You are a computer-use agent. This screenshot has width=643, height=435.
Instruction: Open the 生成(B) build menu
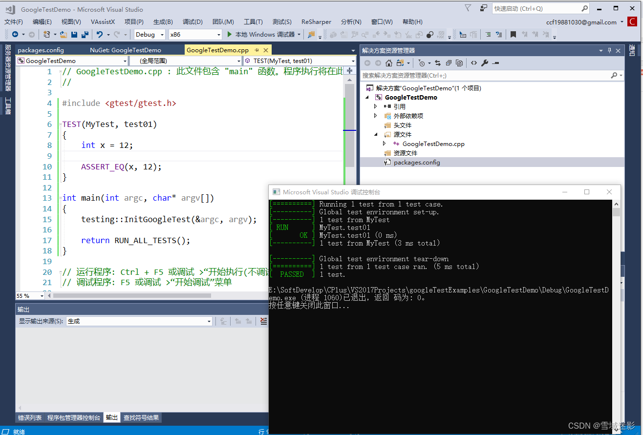pos(163,22)
